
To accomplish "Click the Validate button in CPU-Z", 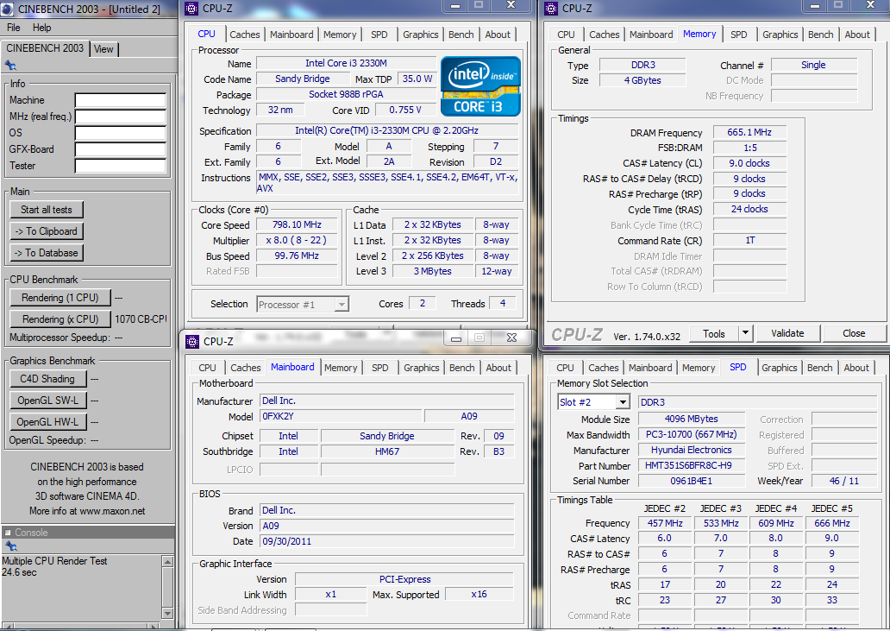I will pyautogui.click(x=787, y=333).
